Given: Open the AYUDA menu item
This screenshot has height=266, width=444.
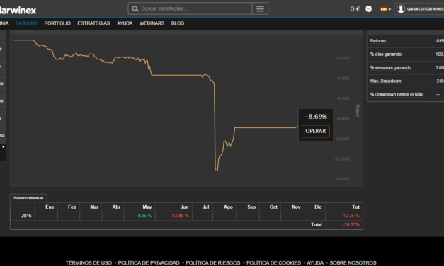Looking at the screenshot, I should pyautogui.click(x=125, y=23).
